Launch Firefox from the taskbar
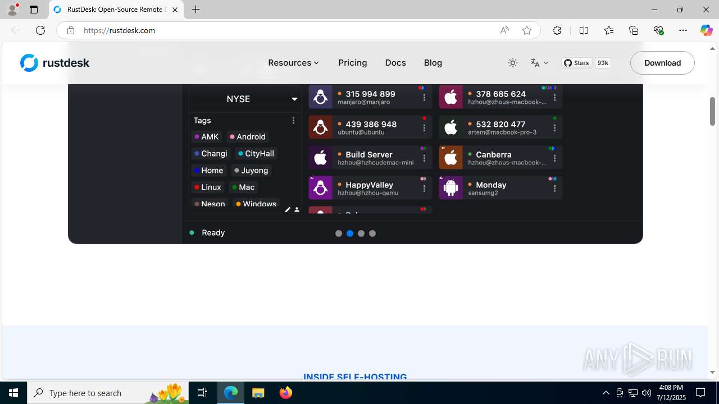Image resolution: width=719 pixels, height=404 pixels. [x=286, y=393]
